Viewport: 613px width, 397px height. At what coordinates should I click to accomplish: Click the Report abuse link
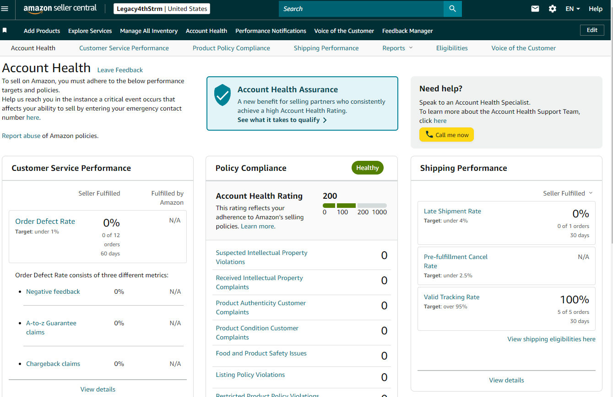tap(21, 136)
